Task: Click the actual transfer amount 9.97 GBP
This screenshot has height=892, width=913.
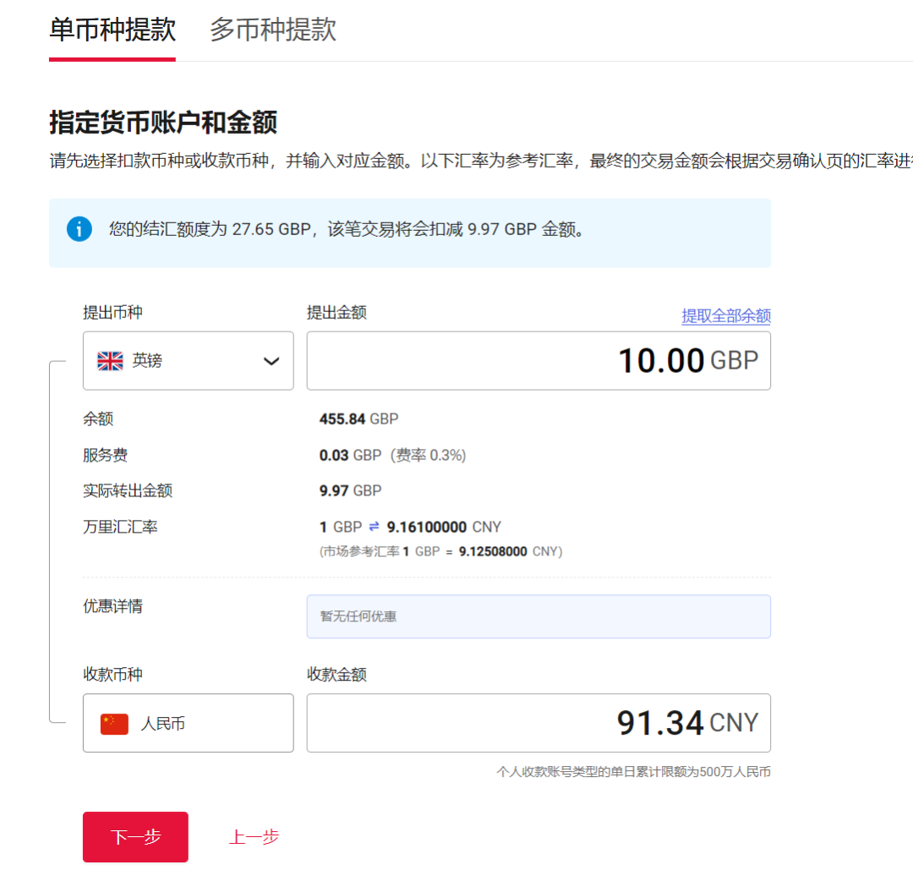Action: point(350,491)
